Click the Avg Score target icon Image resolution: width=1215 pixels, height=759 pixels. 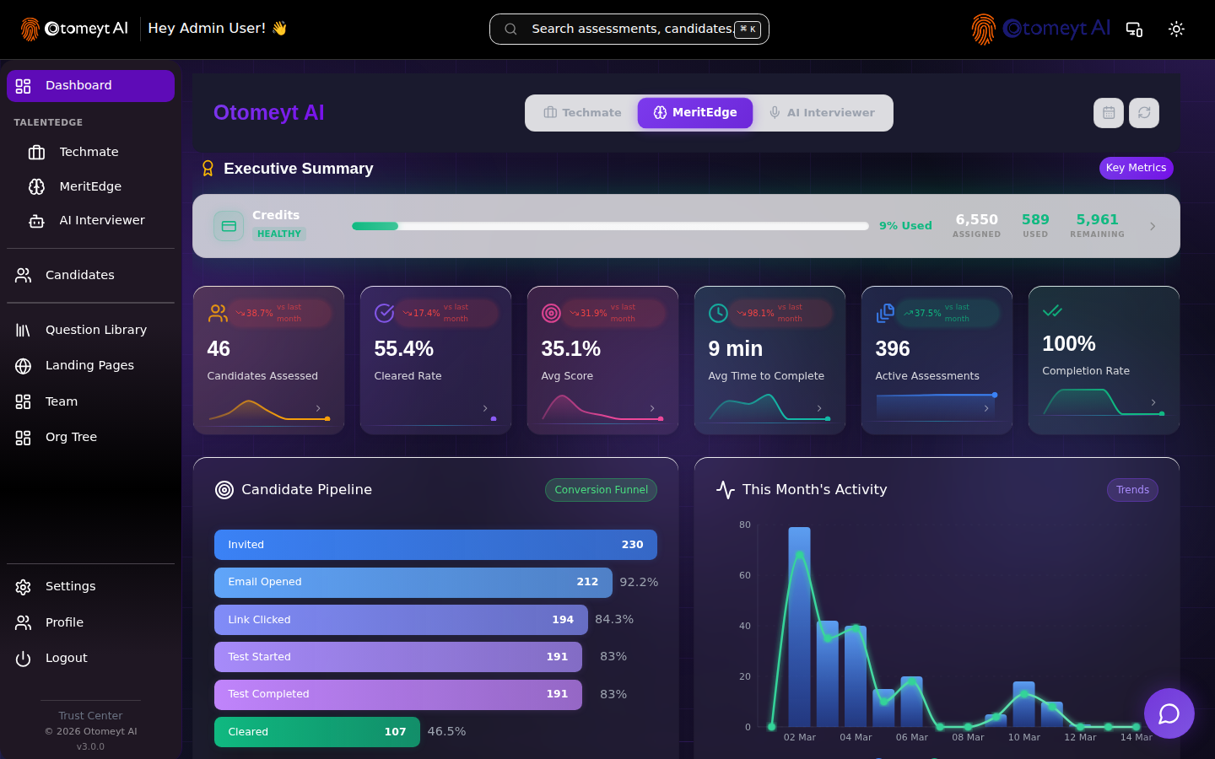coord(552,313)
